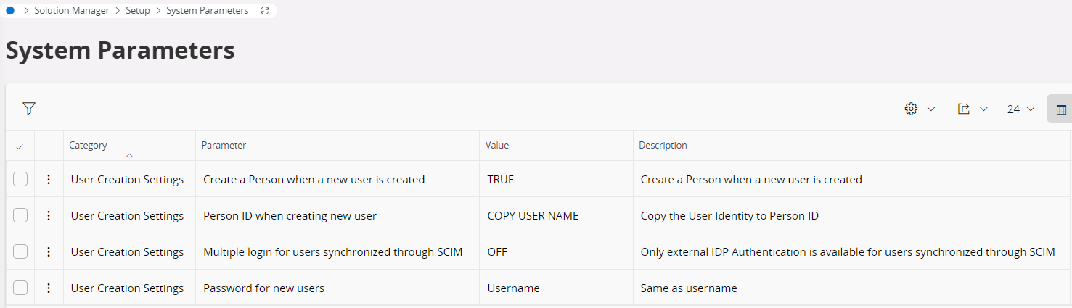Image resolution: width=1072 pixels, height=308 pixels.
Task: Open the export options dropdown
Action: [x=973, y=109]
